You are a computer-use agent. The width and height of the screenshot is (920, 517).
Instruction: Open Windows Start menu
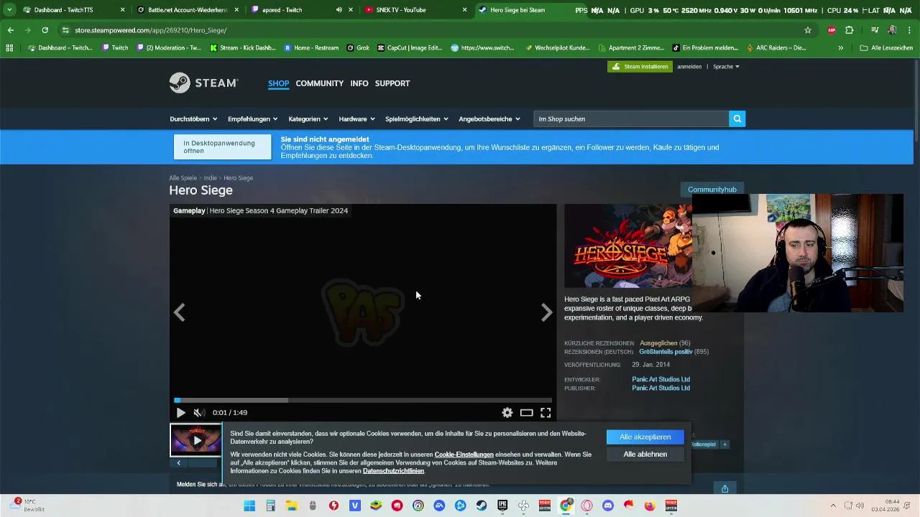pyautogui.click(x=249, y=506)
